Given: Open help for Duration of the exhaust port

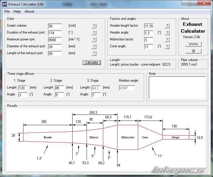Looking at the screenshot, I should tap(94, 33).
